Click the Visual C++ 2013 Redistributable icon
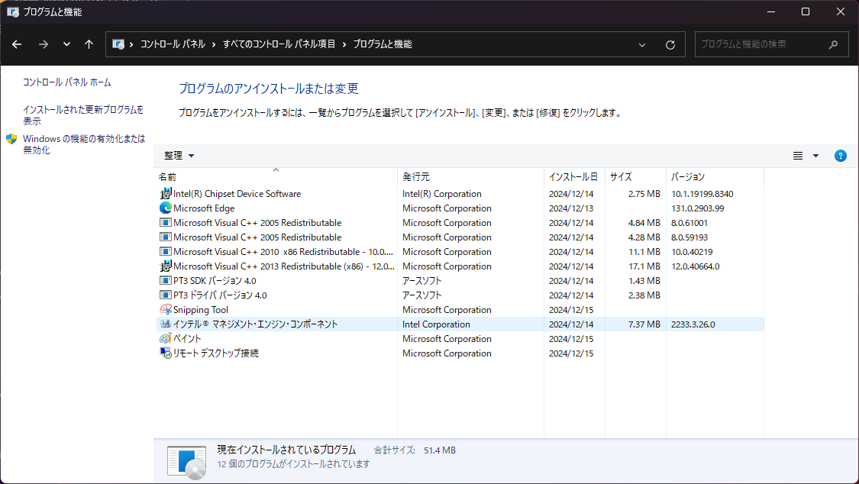859x484 pixels. tap(166, 266)
